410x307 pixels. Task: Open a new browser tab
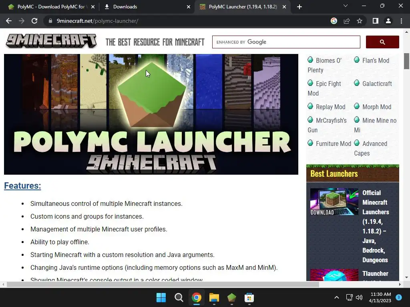[x=299, y=7]
